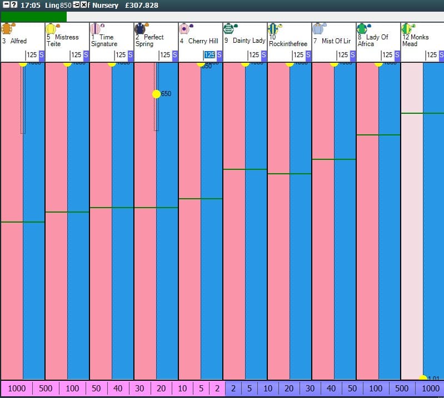Choose the blue 2 stake button
Screen dimensions: 444x398
[x=233, y=389]
